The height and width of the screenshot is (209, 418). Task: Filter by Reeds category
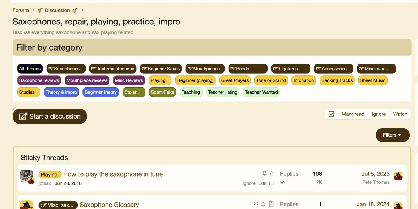248,69
